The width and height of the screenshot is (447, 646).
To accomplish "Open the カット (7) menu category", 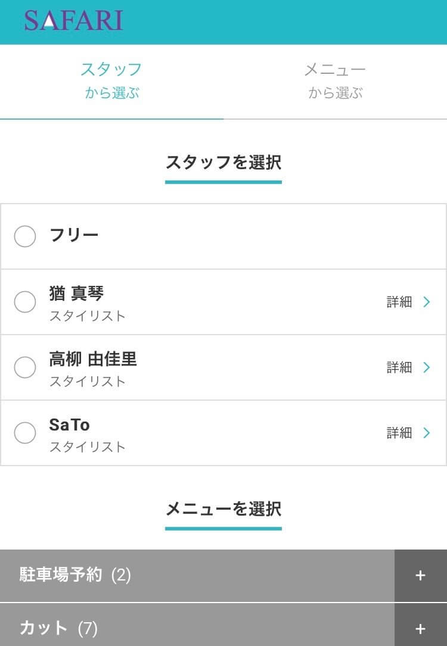I will click(197, 627).
